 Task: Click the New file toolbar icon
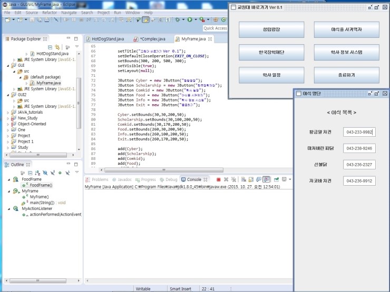8,19
